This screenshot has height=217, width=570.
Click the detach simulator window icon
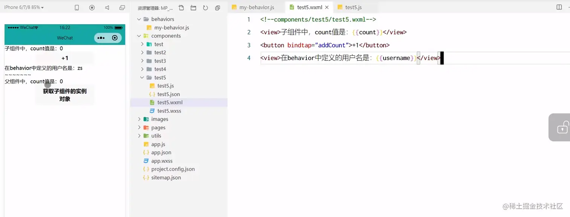click(122, 8)
